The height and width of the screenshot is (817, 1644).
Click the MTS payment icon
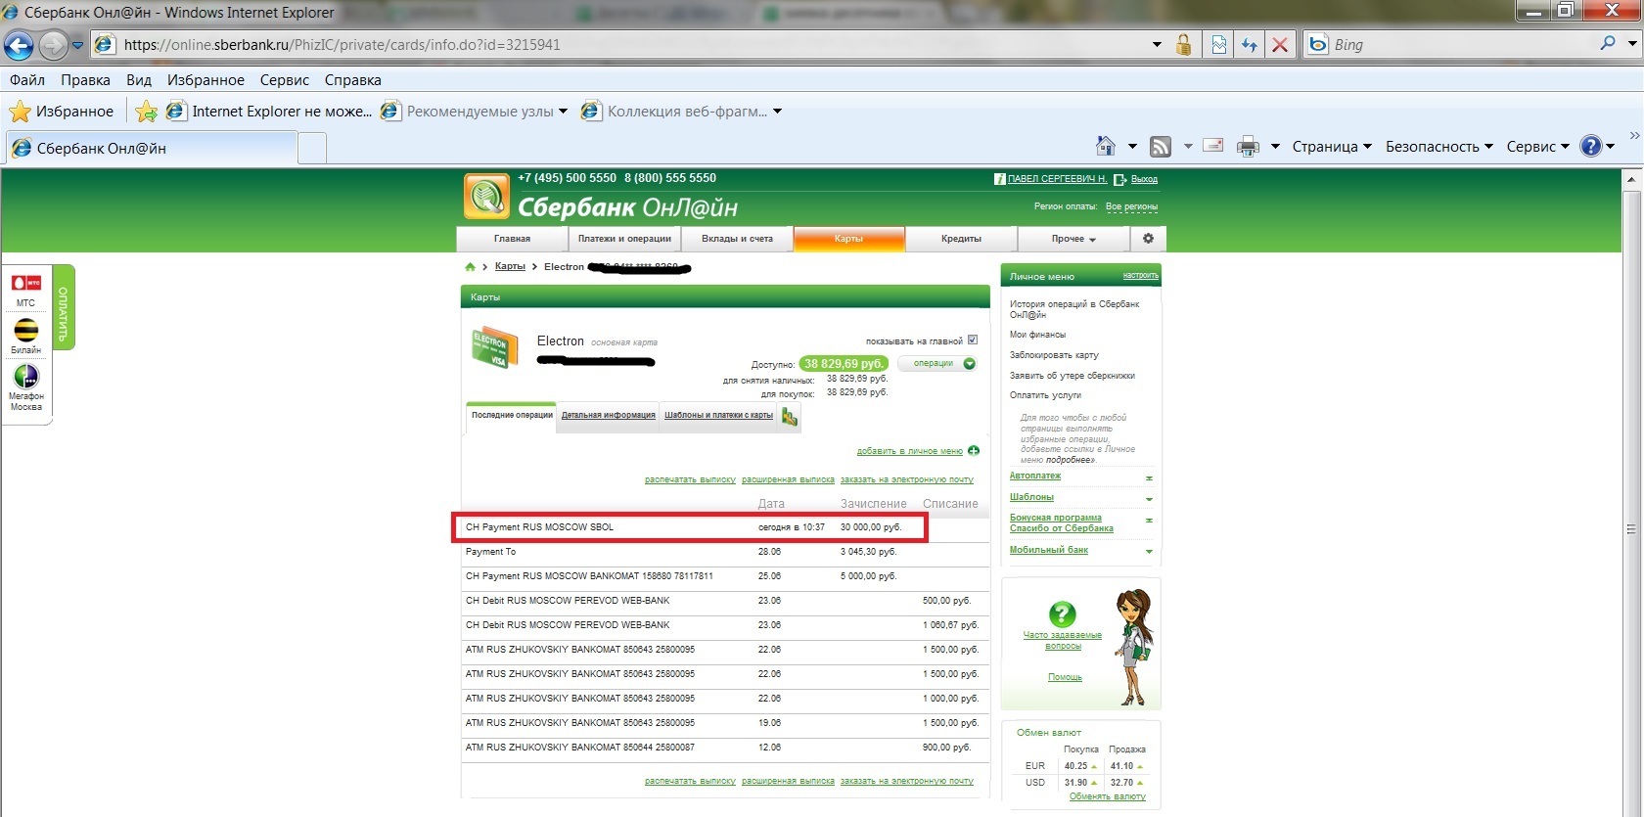click(26, 284)
